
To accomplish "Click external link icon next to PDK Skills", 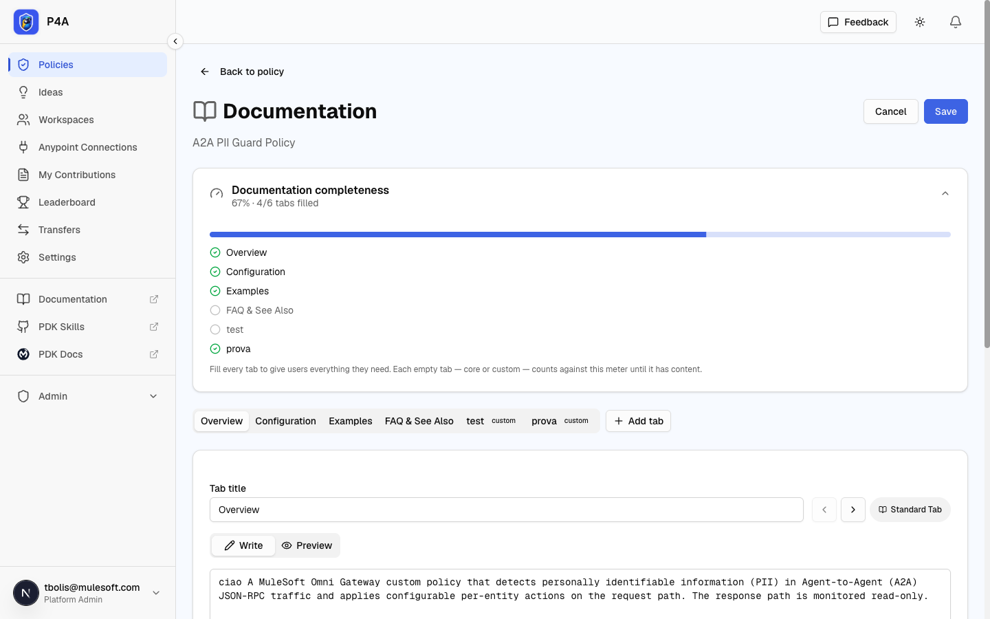I will click(154, 327).
